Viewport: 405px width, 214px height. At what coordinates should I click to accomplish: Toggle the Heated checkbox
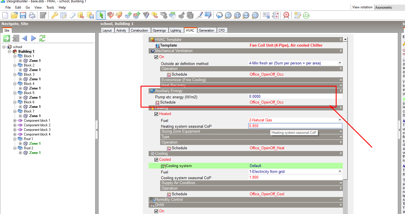[156, 114]
